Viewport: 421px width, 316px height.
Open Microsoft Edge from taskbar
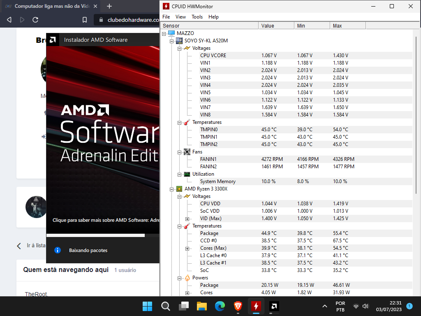point(220,306)
